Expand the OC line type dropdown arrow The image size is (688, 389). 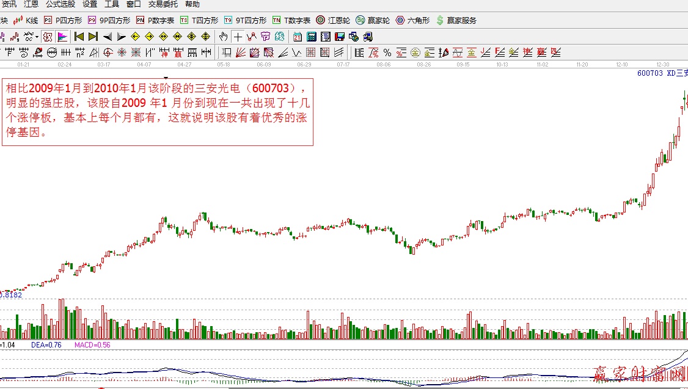[37, 37]
